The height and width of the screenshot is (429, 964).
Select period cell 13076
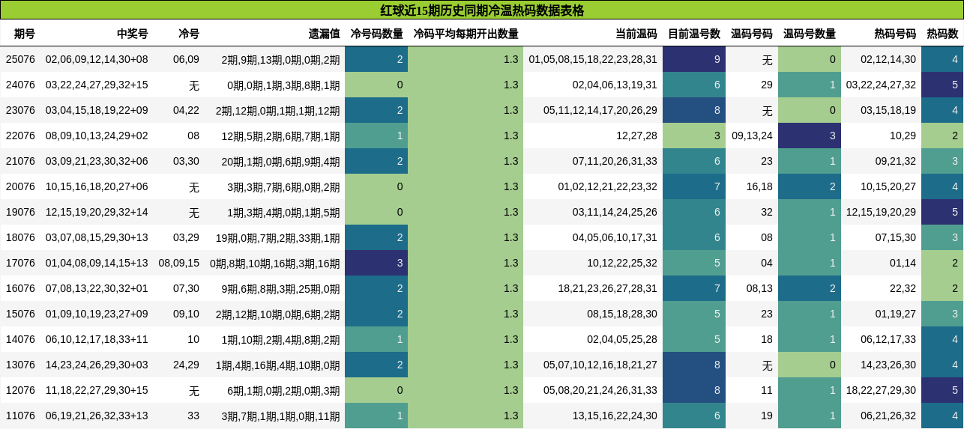pos(20,365)
